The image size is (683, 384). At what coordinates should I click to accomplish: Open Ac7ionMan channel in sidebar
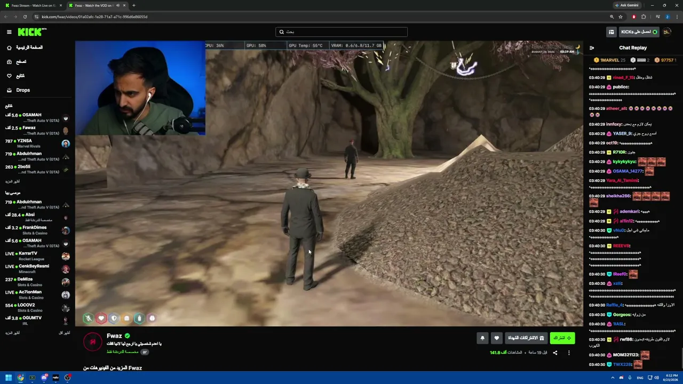pos(36,295)
